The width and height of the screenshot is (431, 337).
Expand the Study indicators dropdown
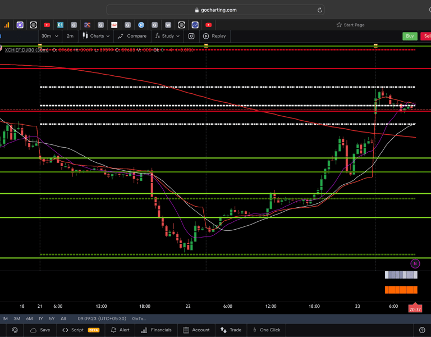[167, 36]
